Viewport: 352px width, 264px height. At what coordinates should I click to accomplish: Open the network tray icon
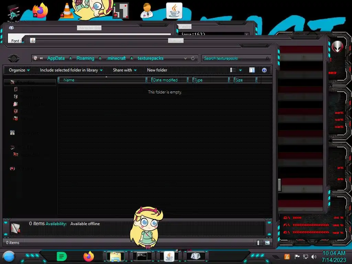(306, 256)
